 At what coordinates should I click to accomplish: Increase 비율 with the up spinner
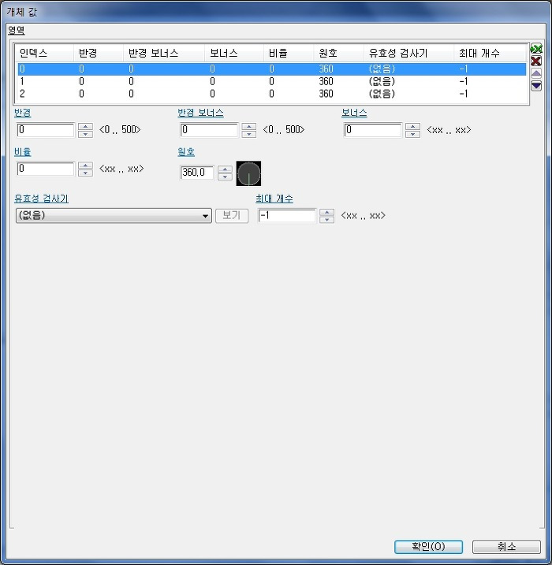click(85, 165)
